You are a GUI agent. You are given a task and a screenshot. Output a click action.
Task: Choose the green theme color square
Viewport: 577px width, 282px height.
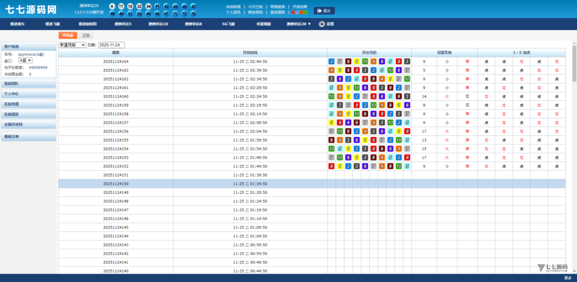click(306, 12)
